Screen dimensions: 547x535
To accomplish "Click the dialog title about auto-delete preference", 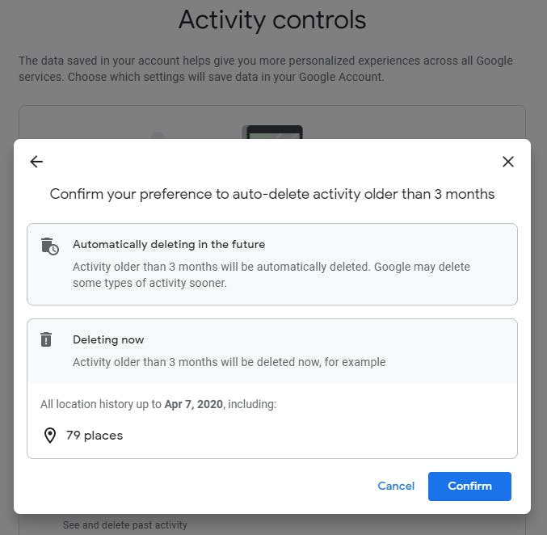I will (x=272, y=194).
